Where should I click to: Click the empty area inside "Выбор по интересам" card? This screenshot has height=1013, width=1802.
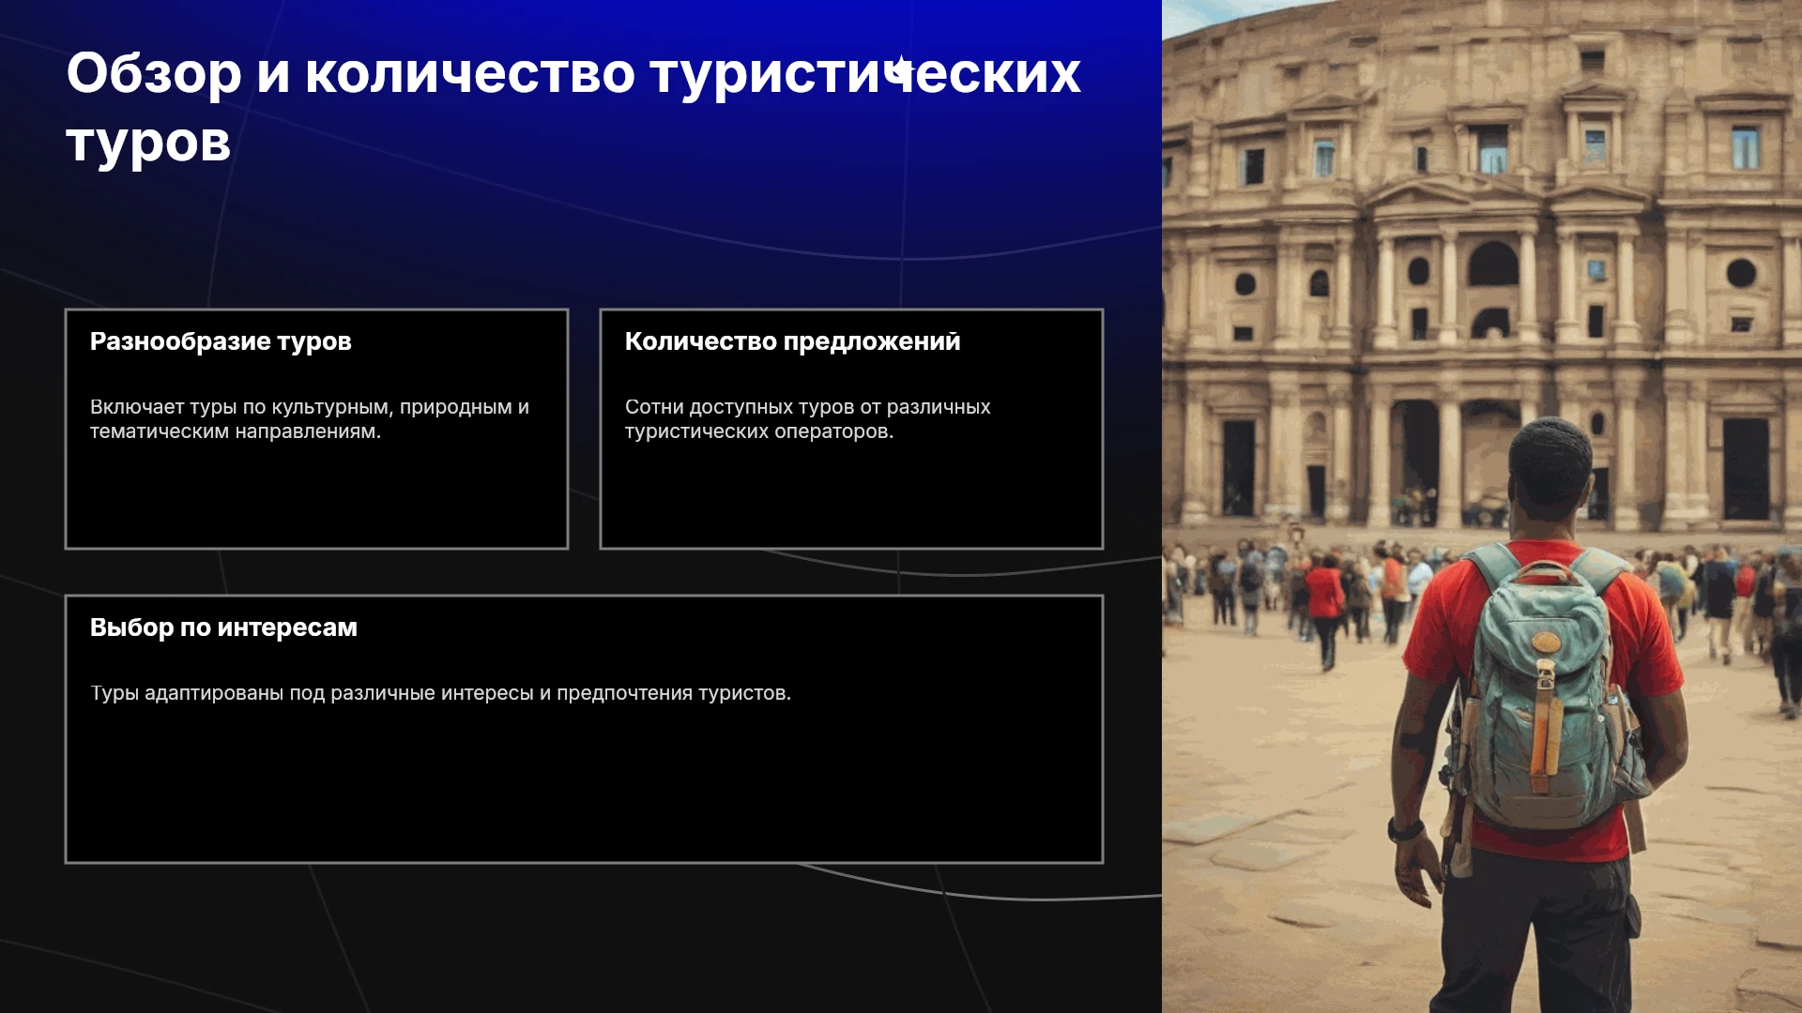[x=584, y=783]
